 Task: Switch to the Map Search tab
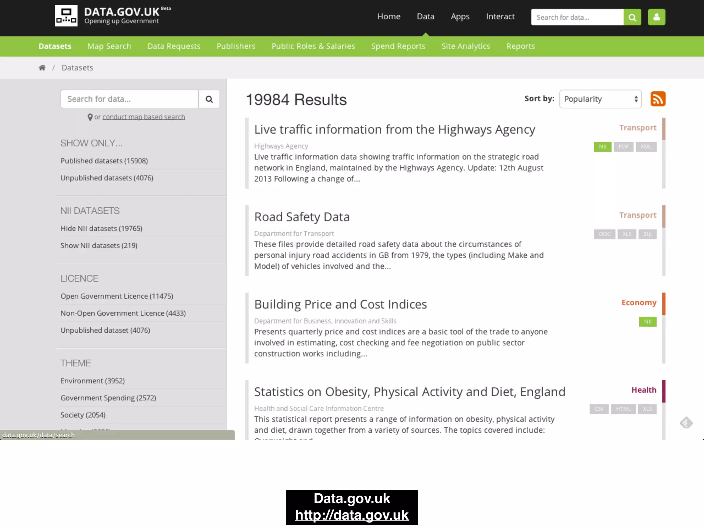point(109,46)
